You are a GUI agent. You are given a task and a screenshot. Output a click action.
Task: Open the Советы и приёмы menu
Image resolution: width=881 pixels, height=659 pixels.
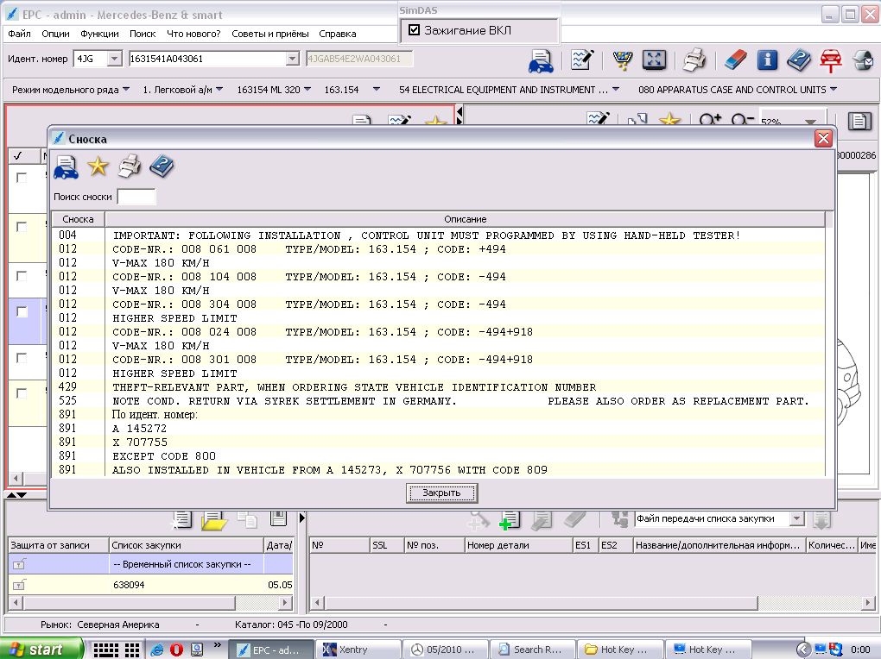[x=270, y=34]
